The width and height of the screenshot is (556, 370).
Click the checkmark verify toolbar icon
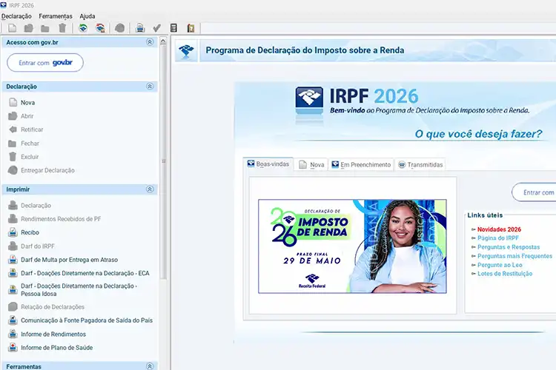point(156,28)
